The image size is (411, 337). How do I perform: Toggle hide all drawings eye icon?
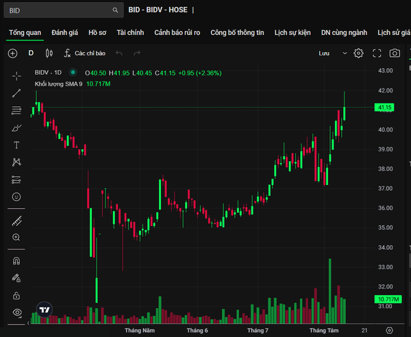pyautogui.click(x=17, y=312)
